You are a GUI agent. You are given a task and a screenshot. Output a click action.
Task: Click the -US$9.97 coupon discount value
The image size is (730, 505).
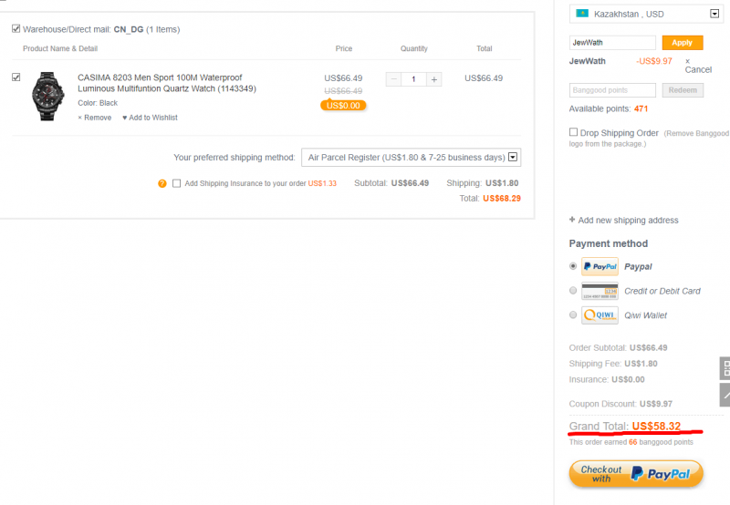point(654,61)
